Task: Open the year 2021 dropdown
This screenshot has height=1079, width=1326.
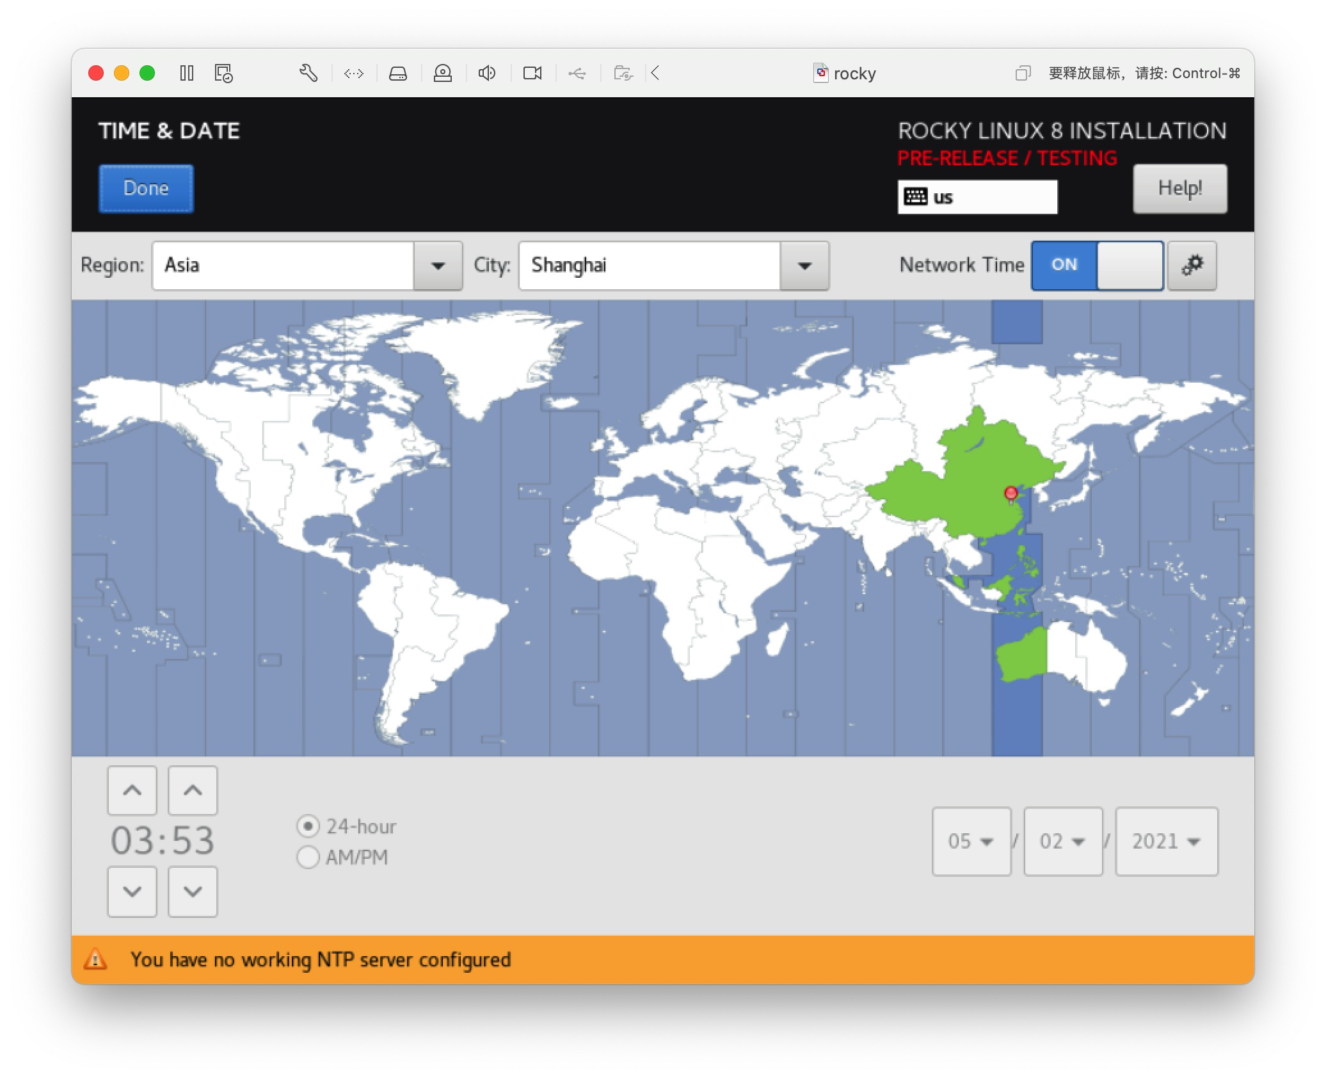Action: [x=1166, y=841]
